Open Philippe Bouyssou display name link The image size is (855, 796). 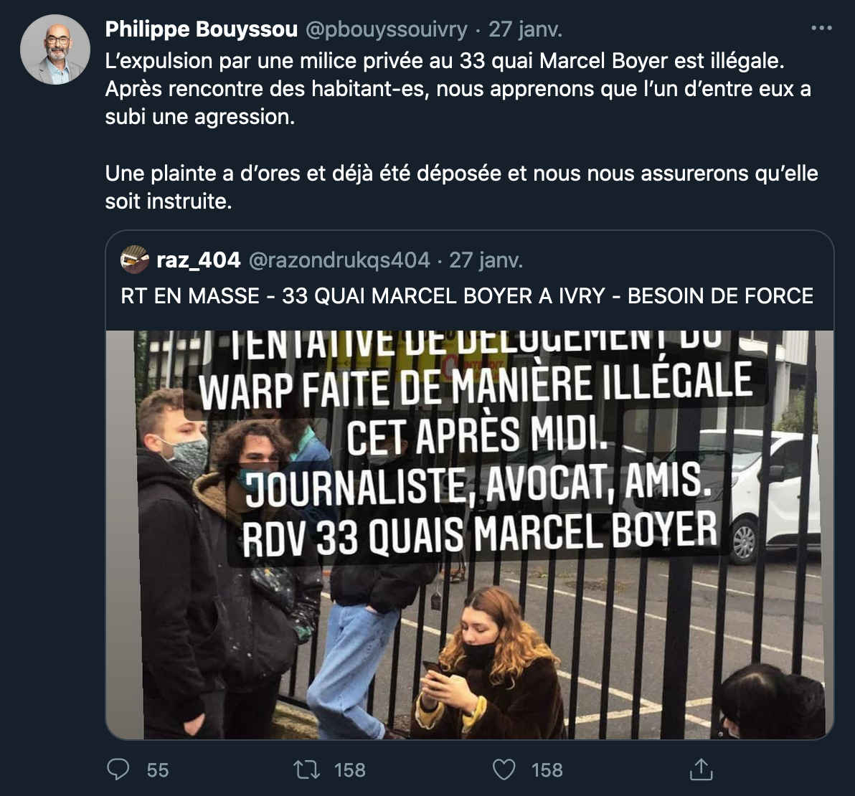202,29
